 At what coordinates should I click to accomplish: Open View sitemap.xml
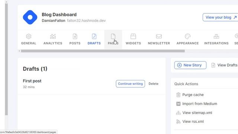194,113
